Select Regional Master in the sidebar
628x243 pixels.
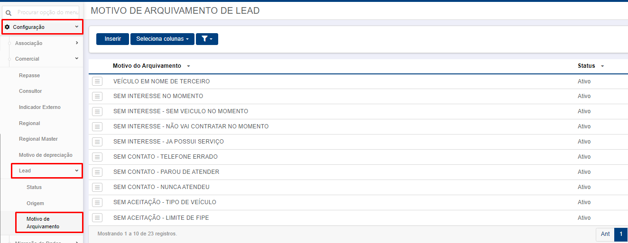point(38,139)
